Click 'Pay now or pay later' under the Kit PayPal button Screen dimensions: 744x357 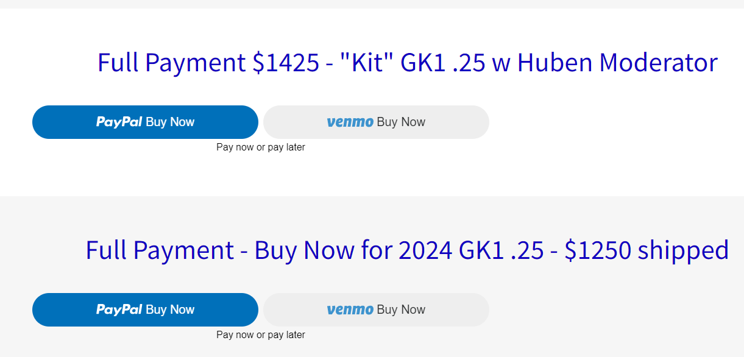[261, 147]
